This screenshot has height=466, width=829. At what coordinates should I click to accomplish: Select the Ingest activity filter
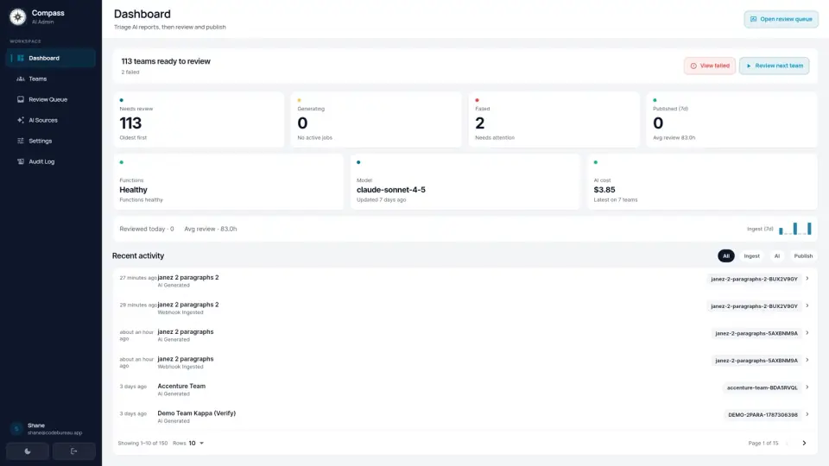751,255
